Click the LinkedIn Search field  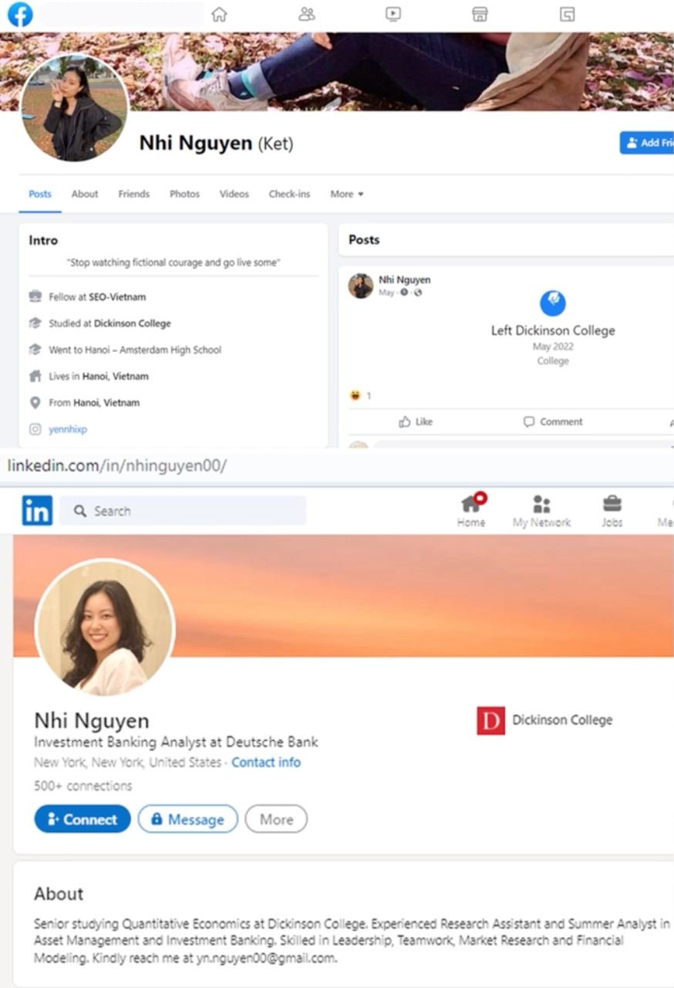pyautogui.click(x=183, y=511)
